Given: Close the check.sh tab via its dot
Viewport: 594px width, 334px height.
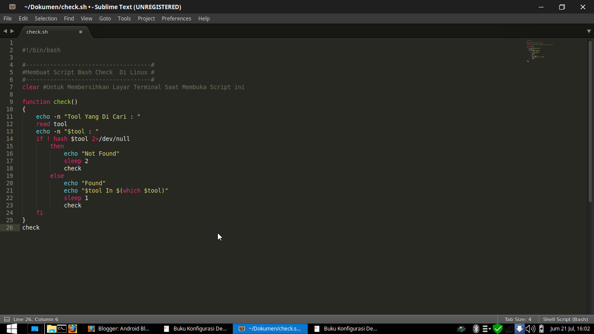Looking at the screenshot, I should (x=80, y=32).
